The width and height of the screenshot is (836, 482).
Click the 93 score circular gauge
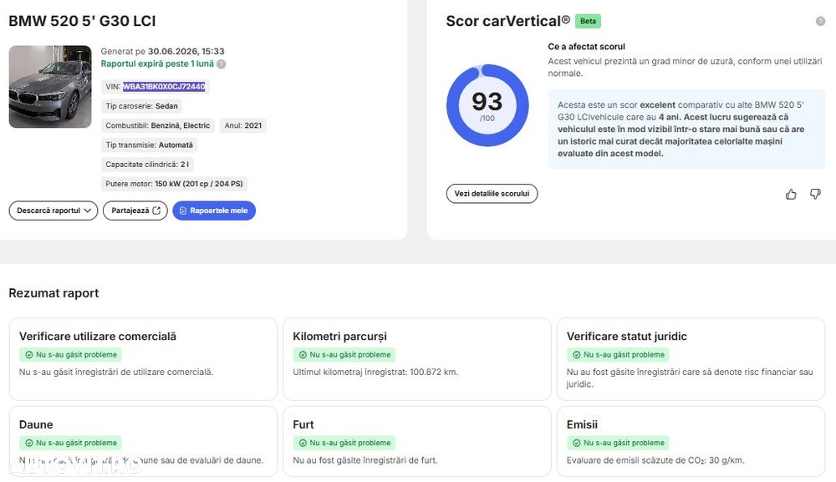[487, 105]
